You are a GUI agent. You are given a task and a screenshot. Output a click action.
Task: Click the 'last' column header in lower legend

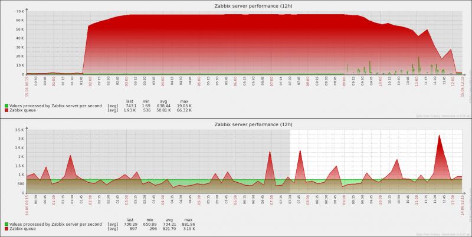[130, 220]
